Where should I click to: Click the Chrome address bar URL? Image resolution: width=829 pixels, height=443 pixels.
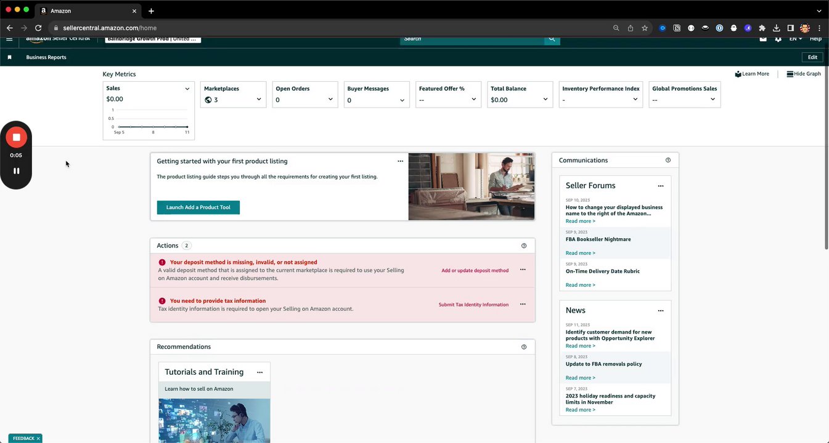(x=110, y=28)
